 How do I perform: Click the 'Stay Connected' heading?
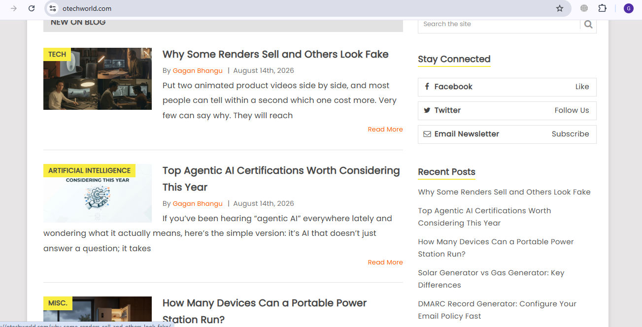click(454, 59)
